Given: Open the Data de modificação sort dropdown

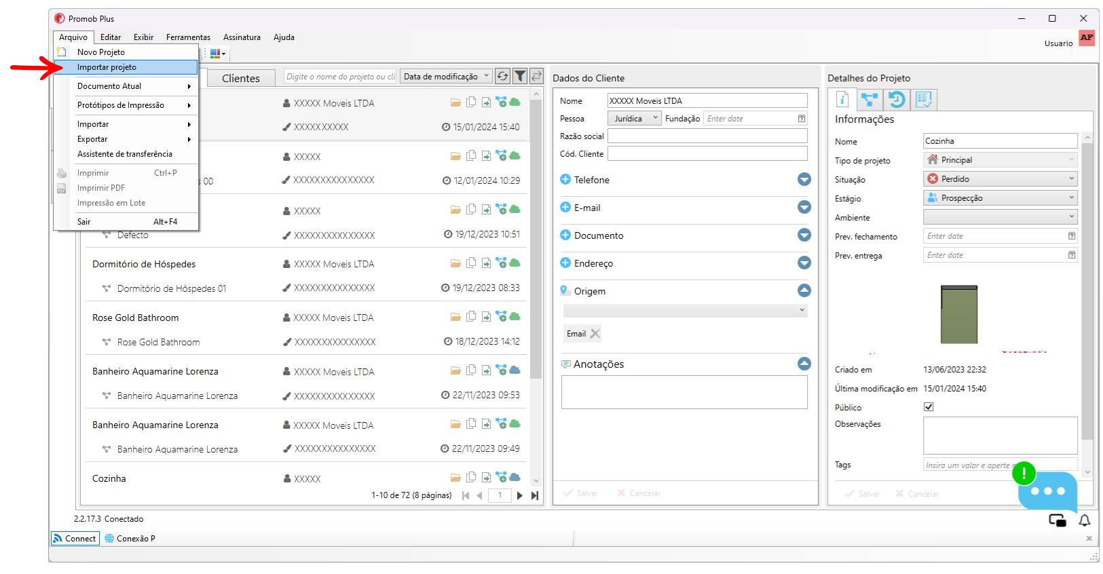Looking at the screenshot, I should point(446,77).
